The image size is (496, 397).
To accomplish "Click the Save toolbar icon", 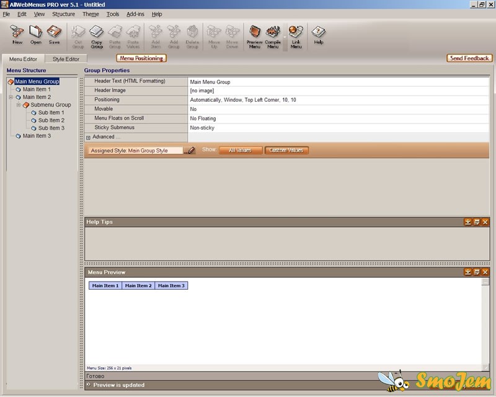I will coord(54,35).
